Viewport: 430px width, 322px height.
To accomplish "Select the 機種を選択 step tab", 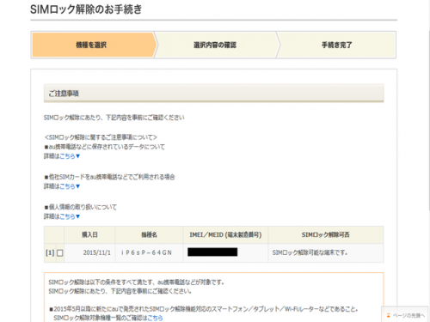I will click(x=94, y=45).
